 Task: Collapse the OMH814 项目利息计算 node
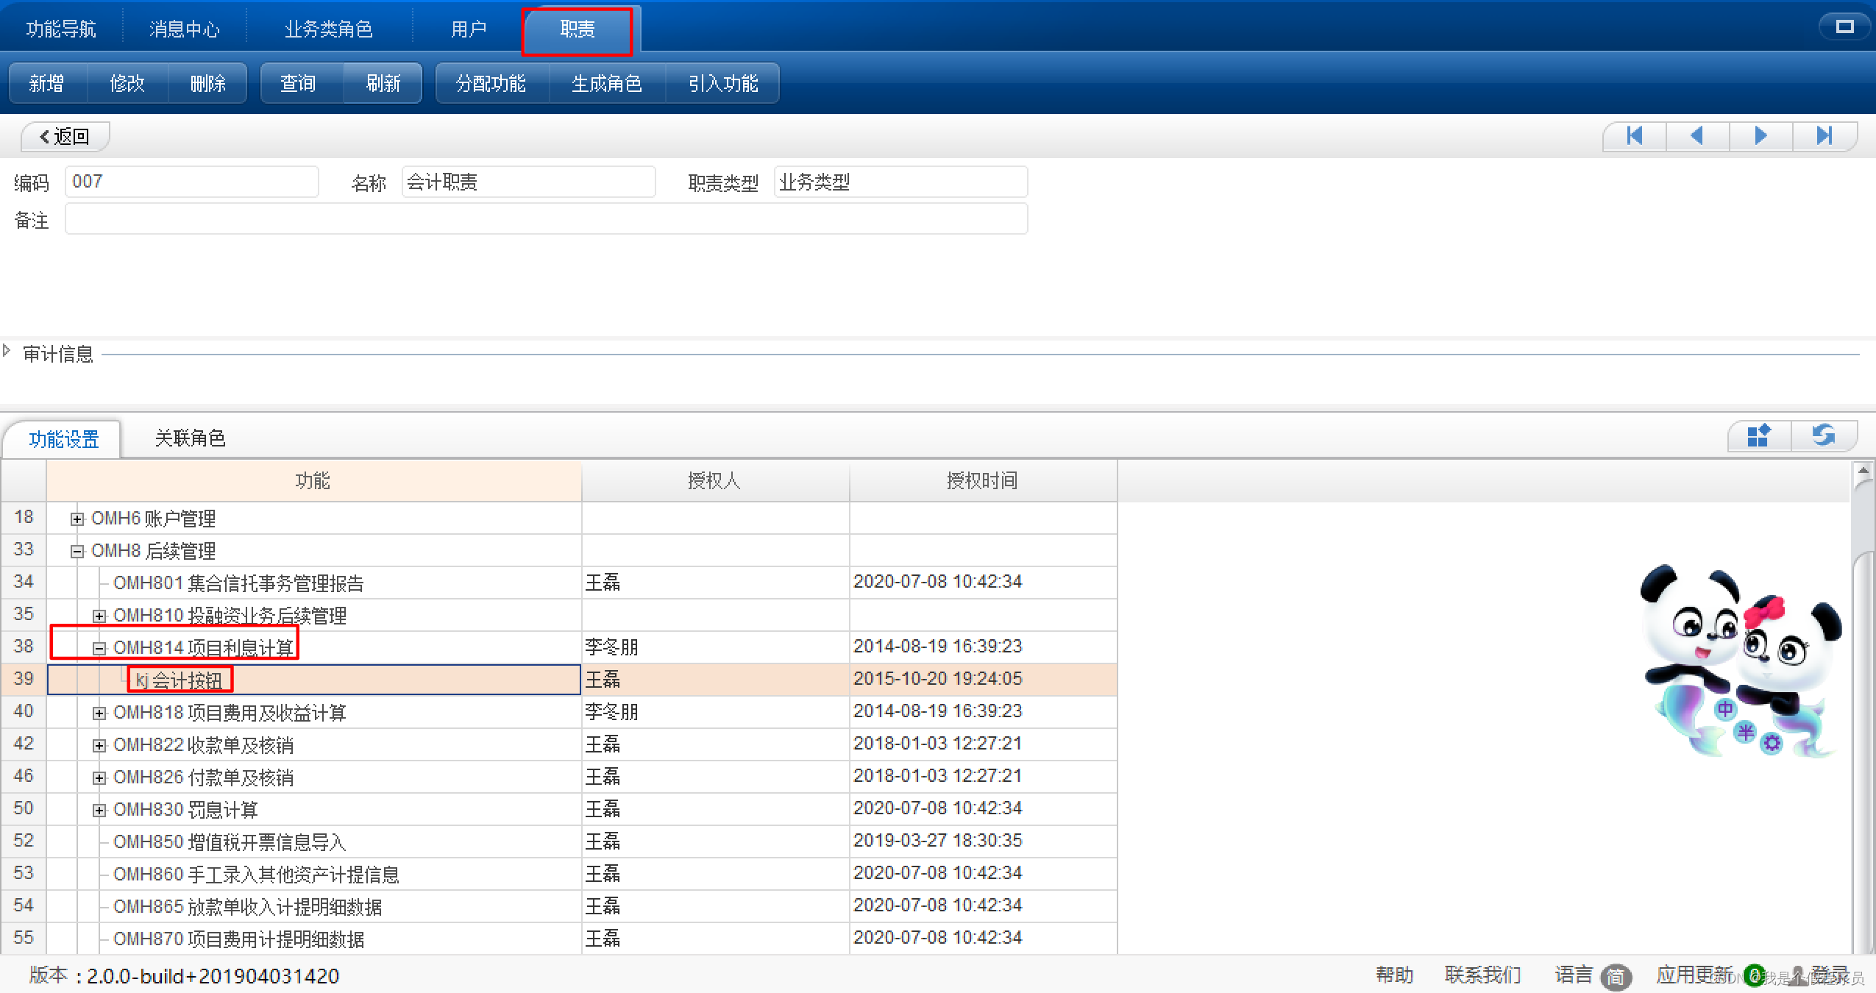coord(99,649)
